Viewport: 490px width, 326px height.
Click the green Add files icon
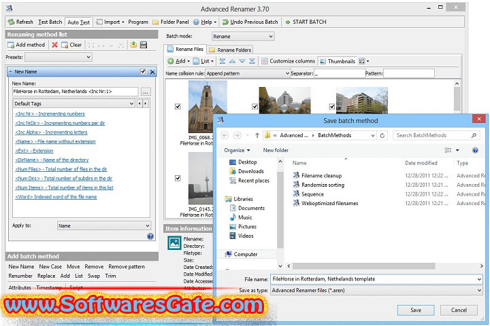click(171, 61)
